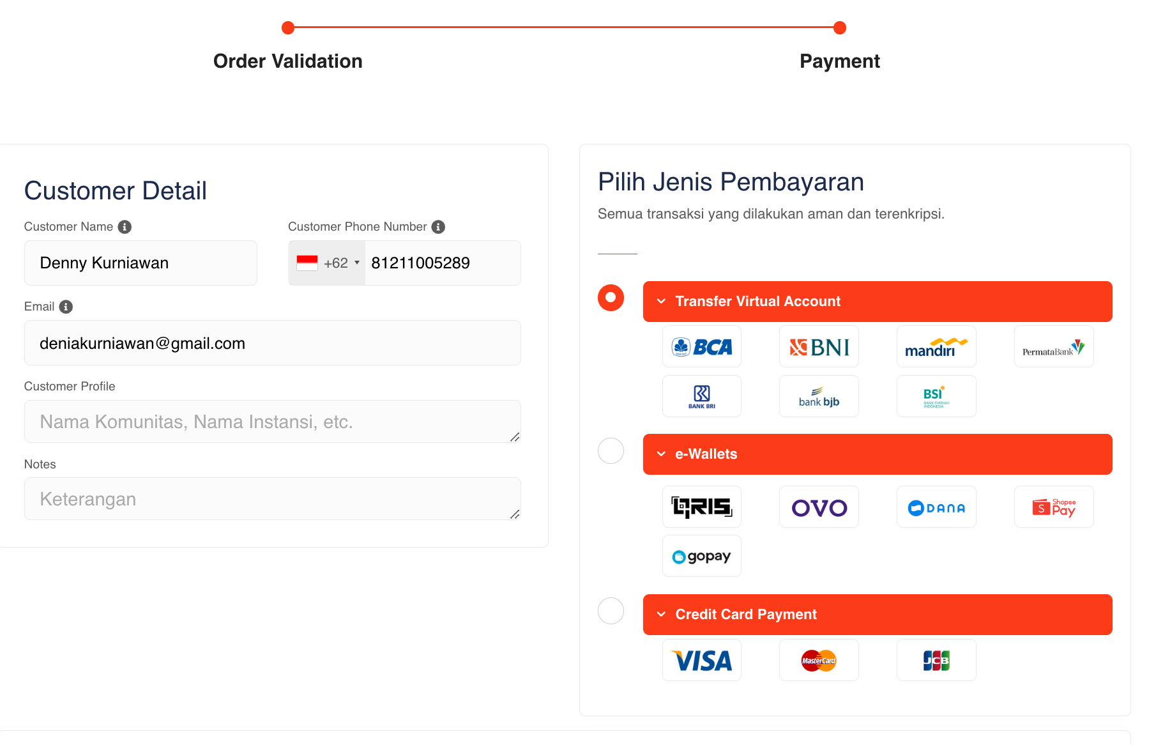Image resolution: width=1156 pixels, height=745 pixels.
Task: Go to the Payment step
Action: tap(840, 61)
